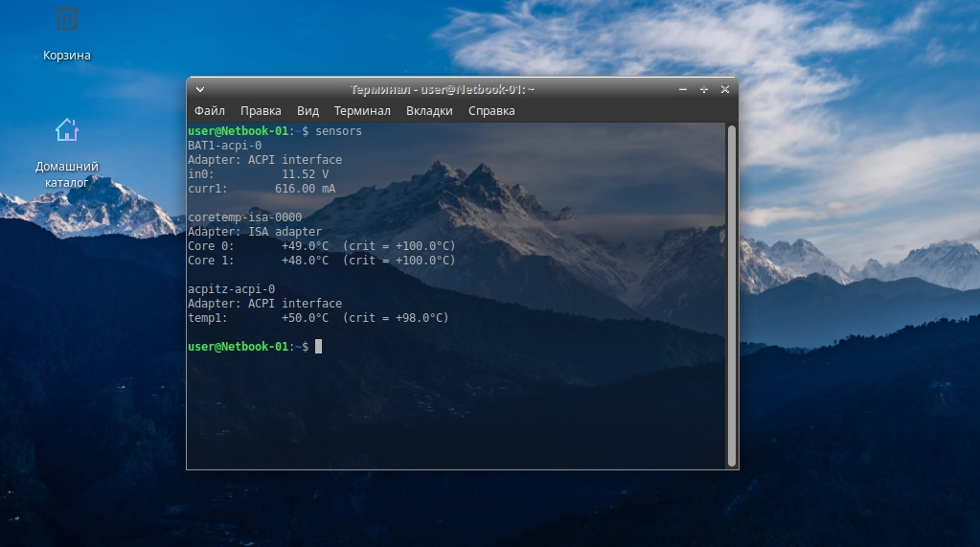Viewport: 980px width, 547px height.
Task: Minimize the terminal window
Action: tap(683, 89)
